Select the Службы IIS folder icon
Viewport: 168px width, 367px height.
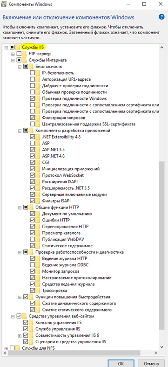18,47
